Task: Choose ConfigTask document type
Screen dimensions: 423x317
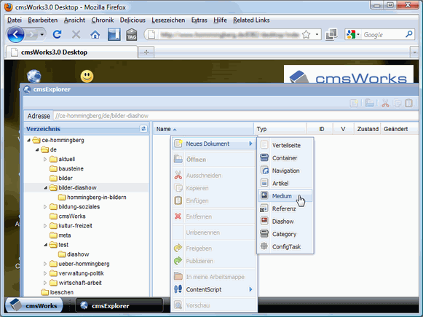Action: click(285, 247)
